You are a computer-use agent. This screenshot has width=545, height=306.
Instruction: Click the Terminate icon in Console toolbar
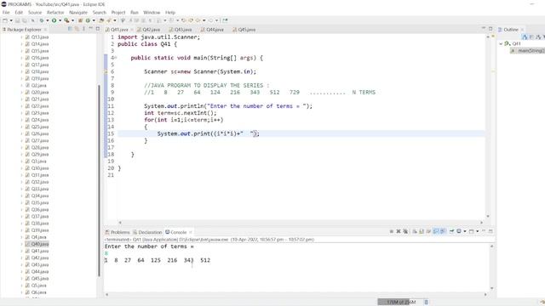[392, 231]
